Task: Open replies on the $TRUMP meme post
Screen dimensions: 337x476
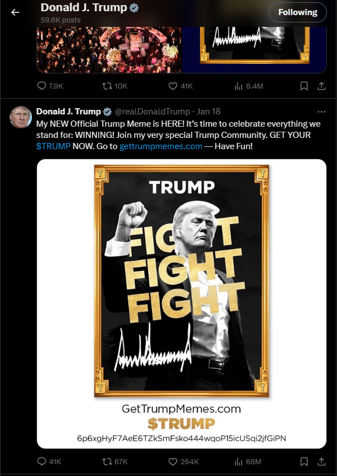Action: (49, 461)
